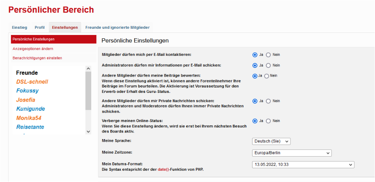The image size is (375, 182).
Task: Open the Einstieg tab
Action: (x=20, y=27)
